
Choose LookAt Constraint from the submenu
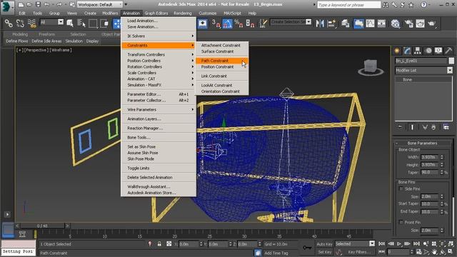[x=222, y=85]
